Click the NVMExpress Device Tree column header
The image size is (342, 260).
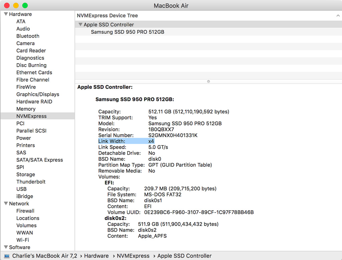208,15
